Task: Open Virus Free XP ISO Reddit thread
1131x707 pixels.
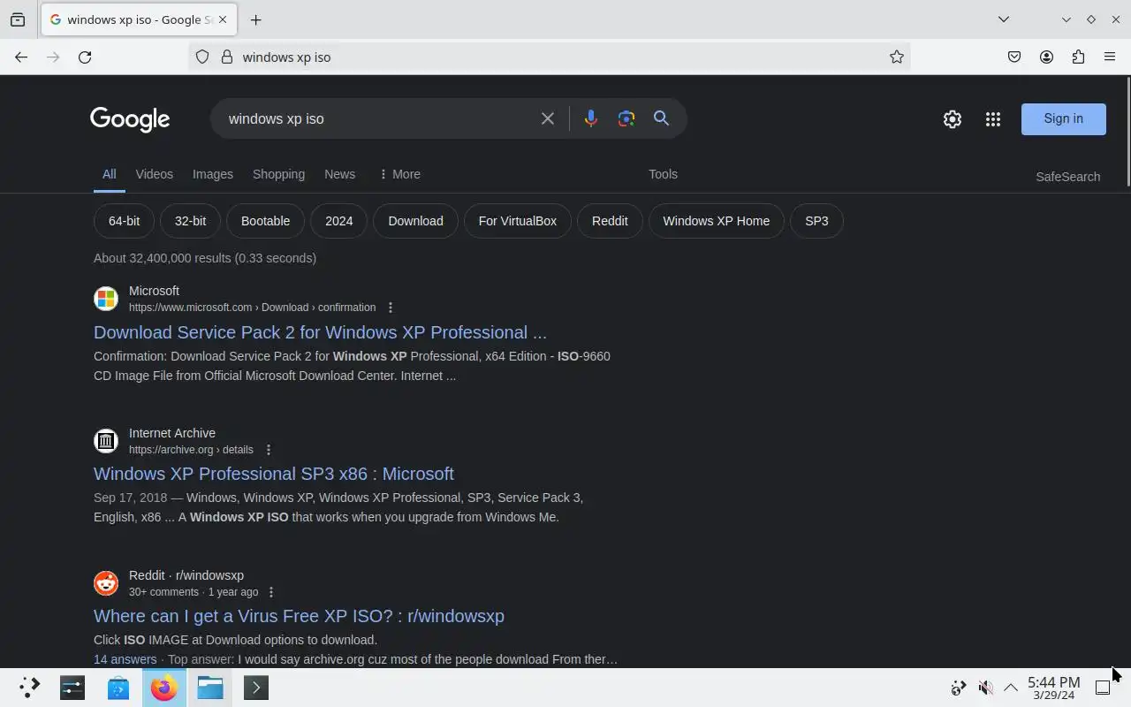Action: (299, 616)
